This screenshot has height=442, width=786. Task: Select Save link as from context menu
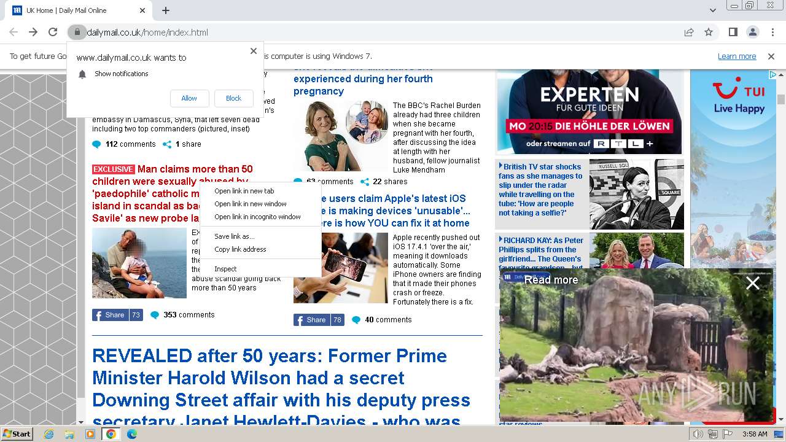tap(260, 236)
